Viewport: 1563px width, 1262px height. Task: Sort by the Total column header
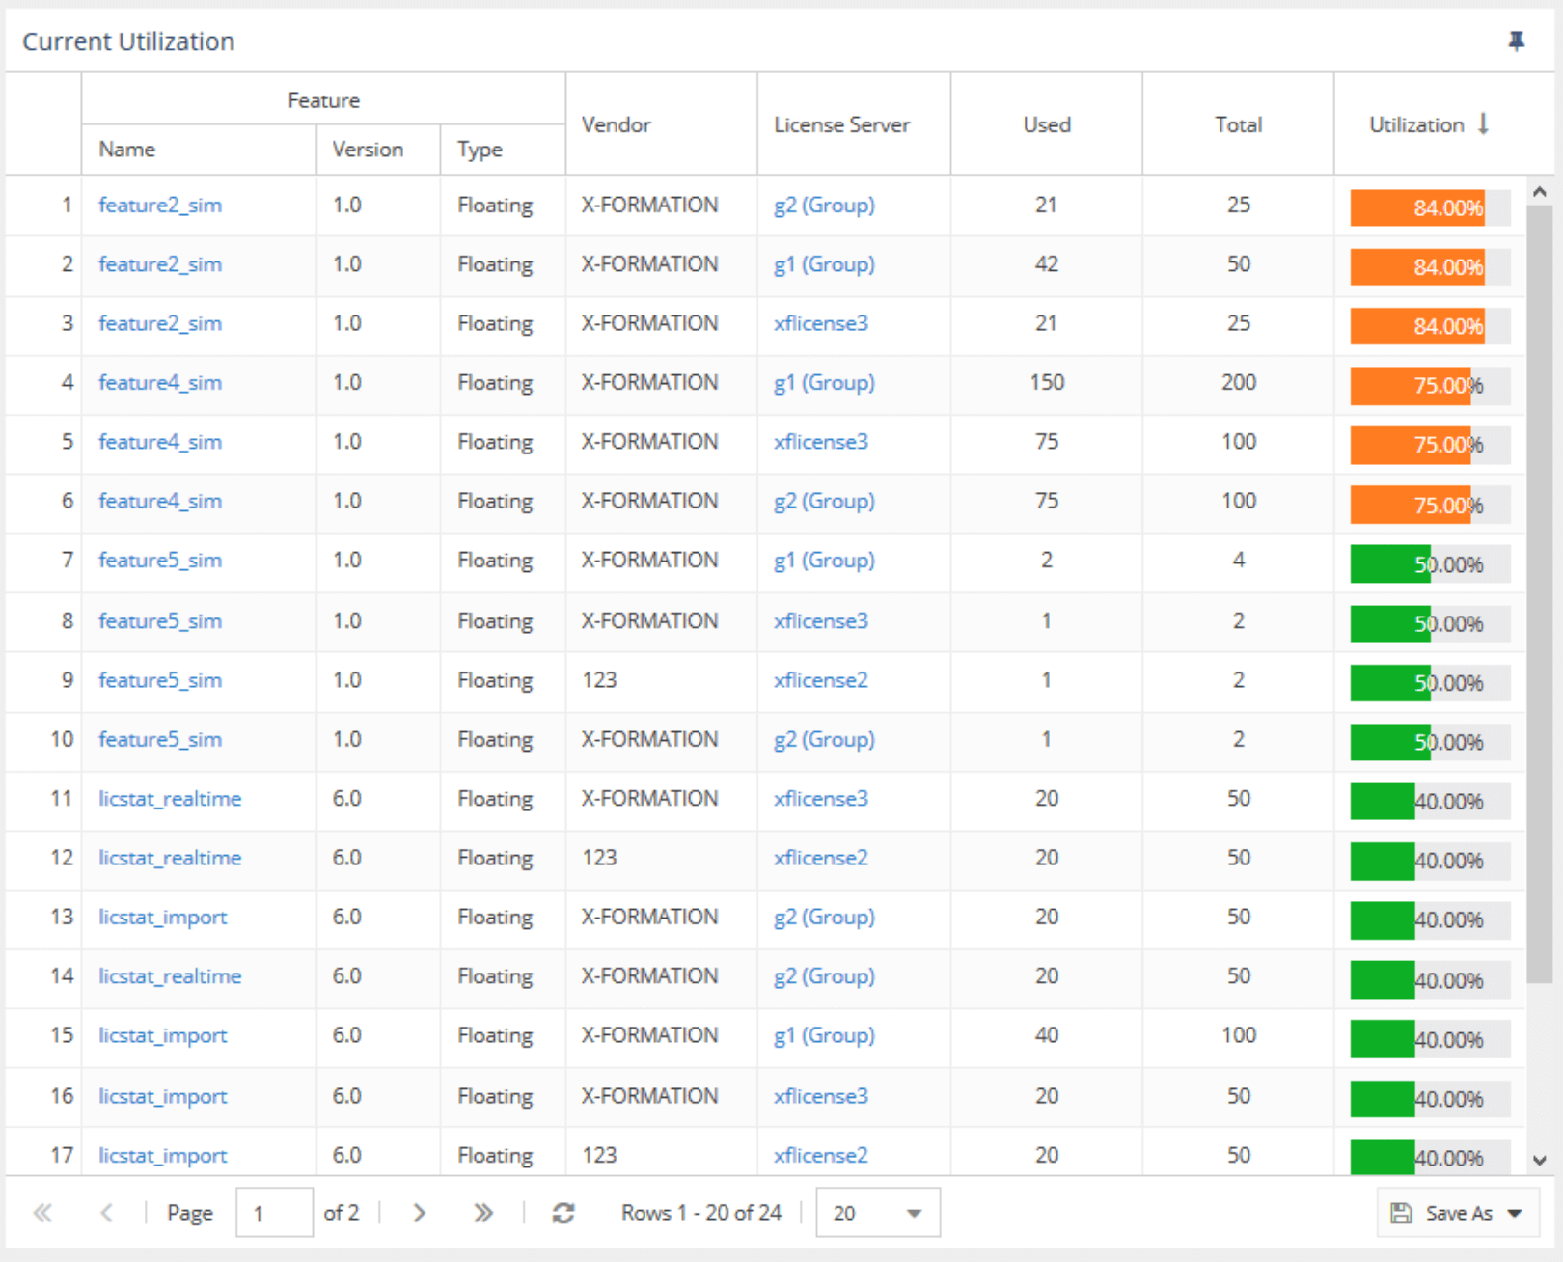1239,124
